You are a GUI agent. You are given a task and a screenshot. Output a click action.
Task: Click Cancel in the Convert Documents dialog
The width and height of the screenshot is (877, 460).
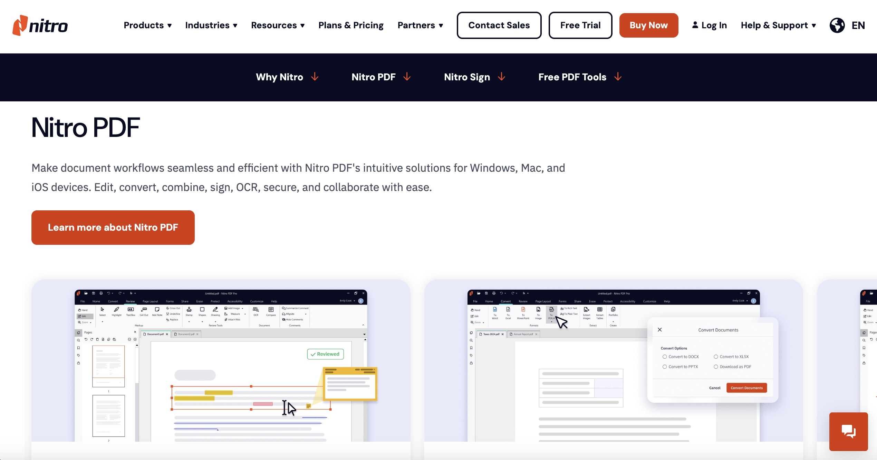(x=715, y=388)
